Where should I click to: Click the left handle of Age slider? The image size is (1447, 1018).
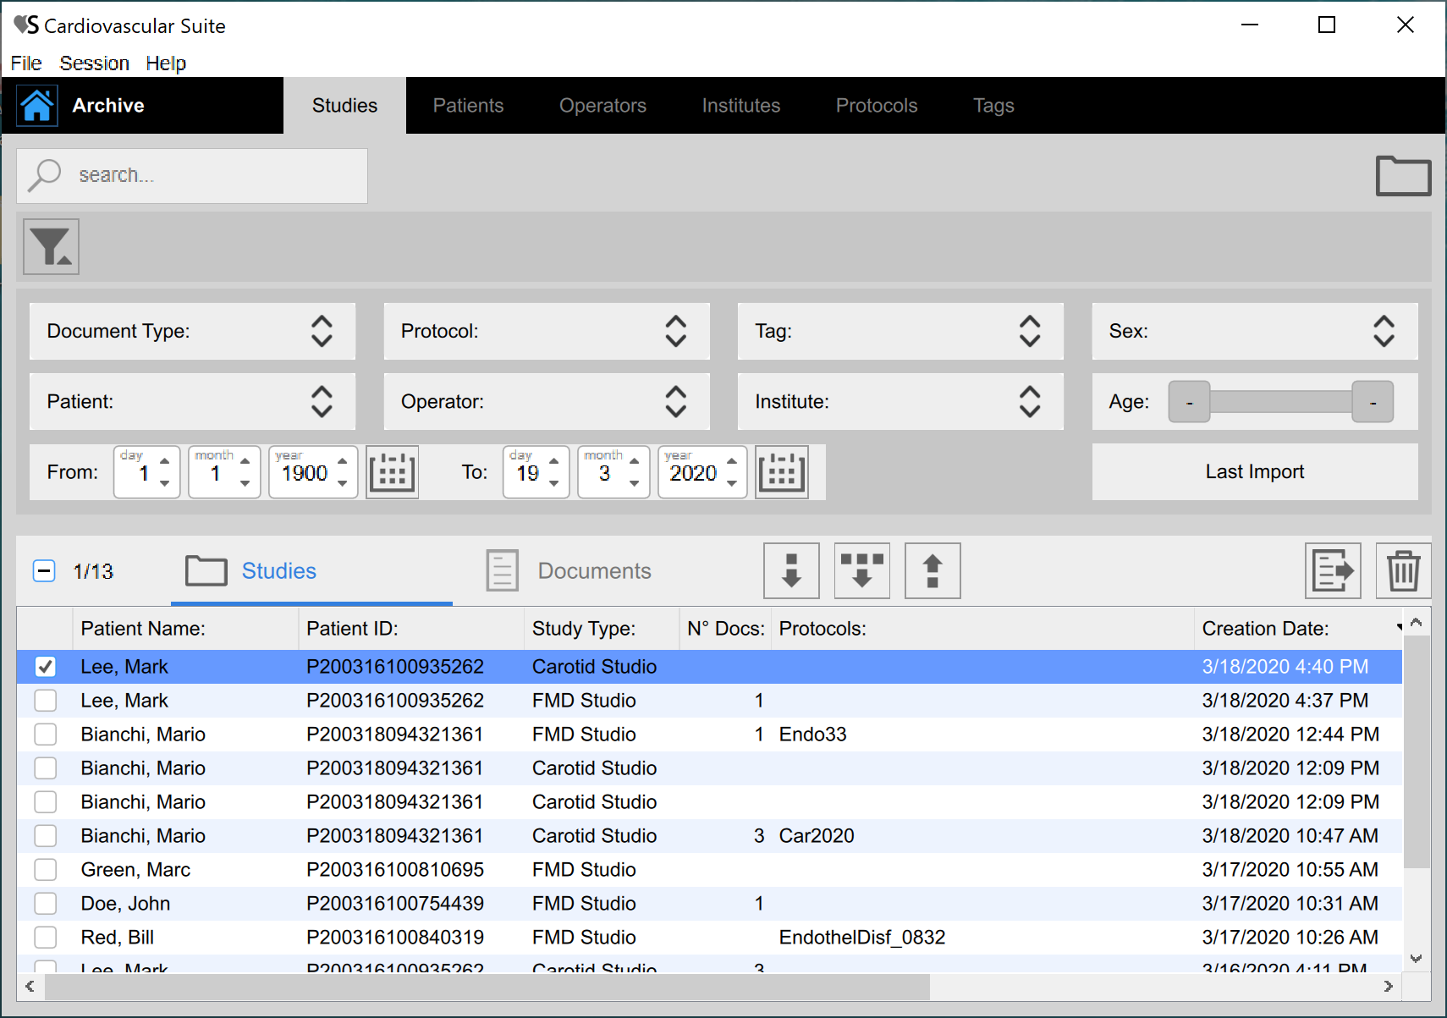(x=1189, y=402)
